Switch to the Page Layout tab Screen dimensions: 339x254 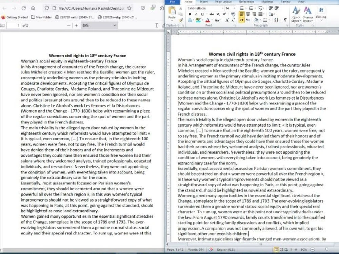[223, 2]
